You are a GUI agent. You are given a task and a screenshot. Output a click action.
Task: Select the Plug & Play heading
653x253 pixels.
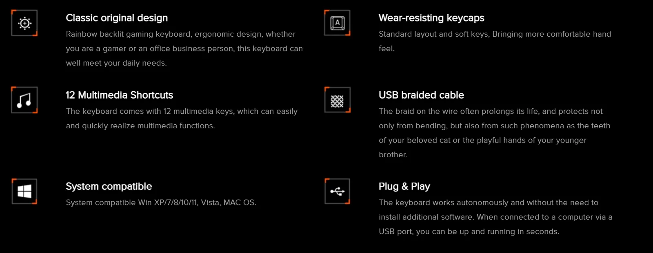(x=404, y=186)
